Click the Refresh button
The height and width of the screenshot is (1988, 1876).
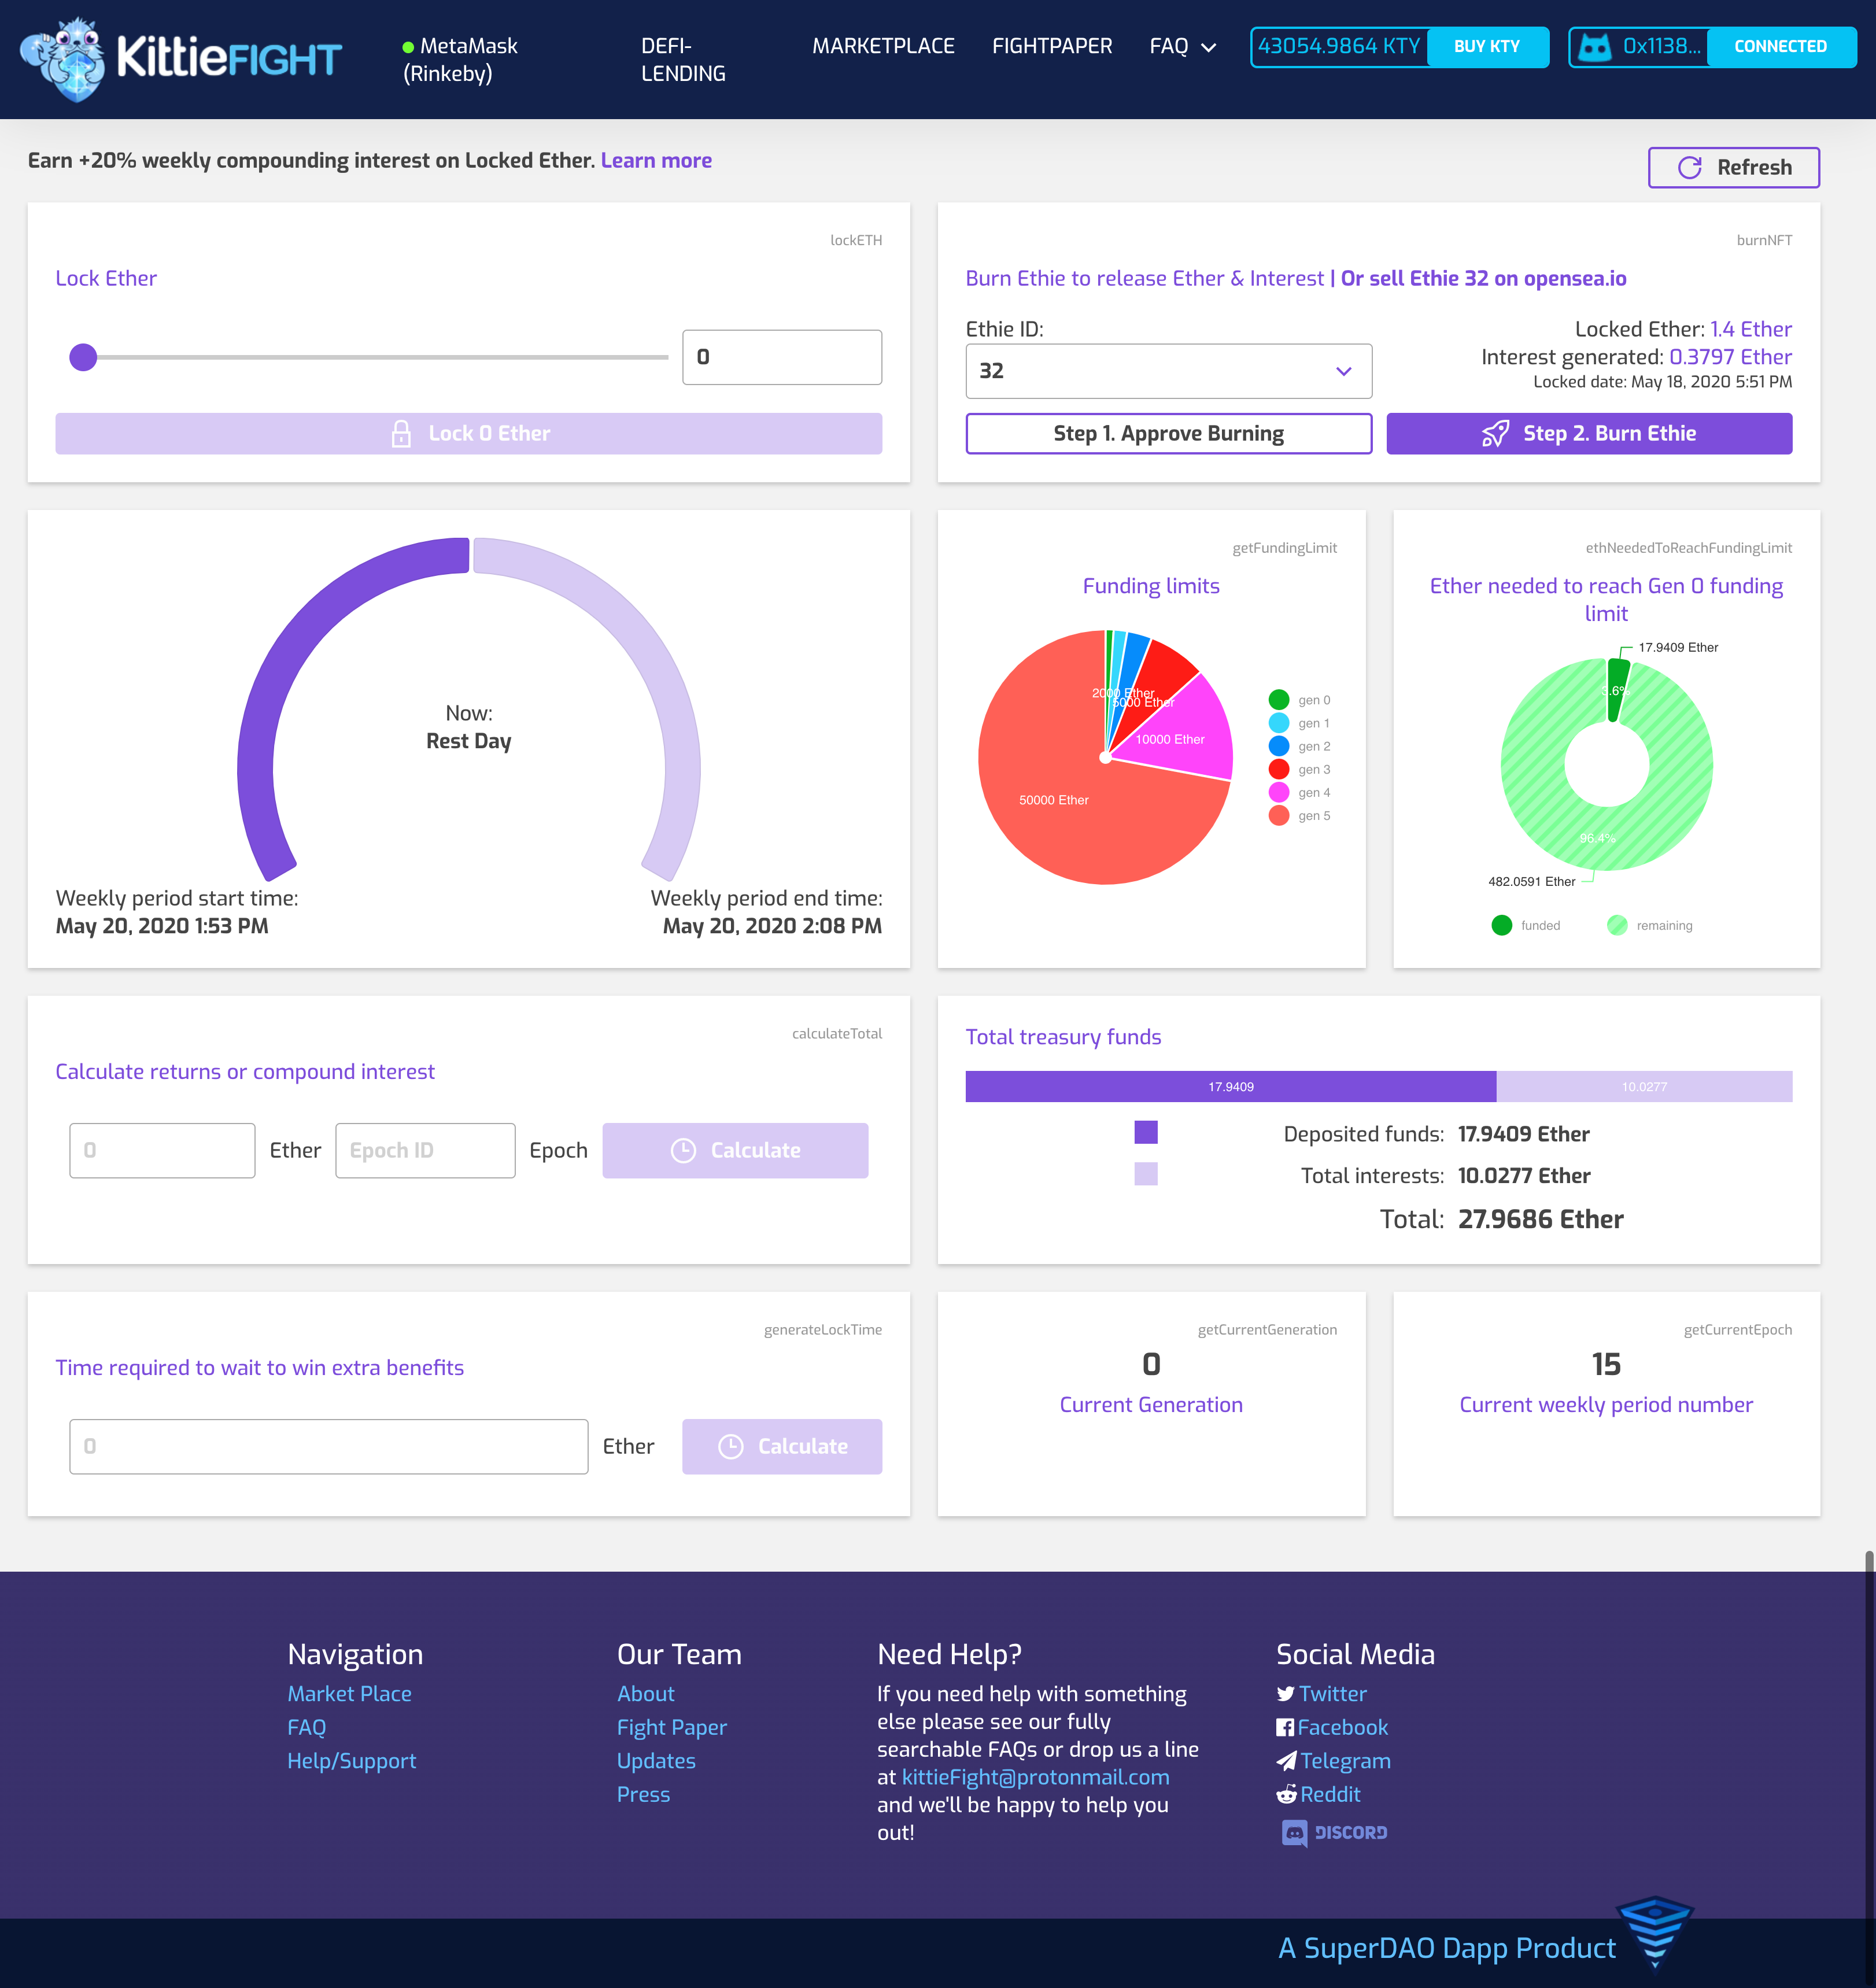point(1733,167)
